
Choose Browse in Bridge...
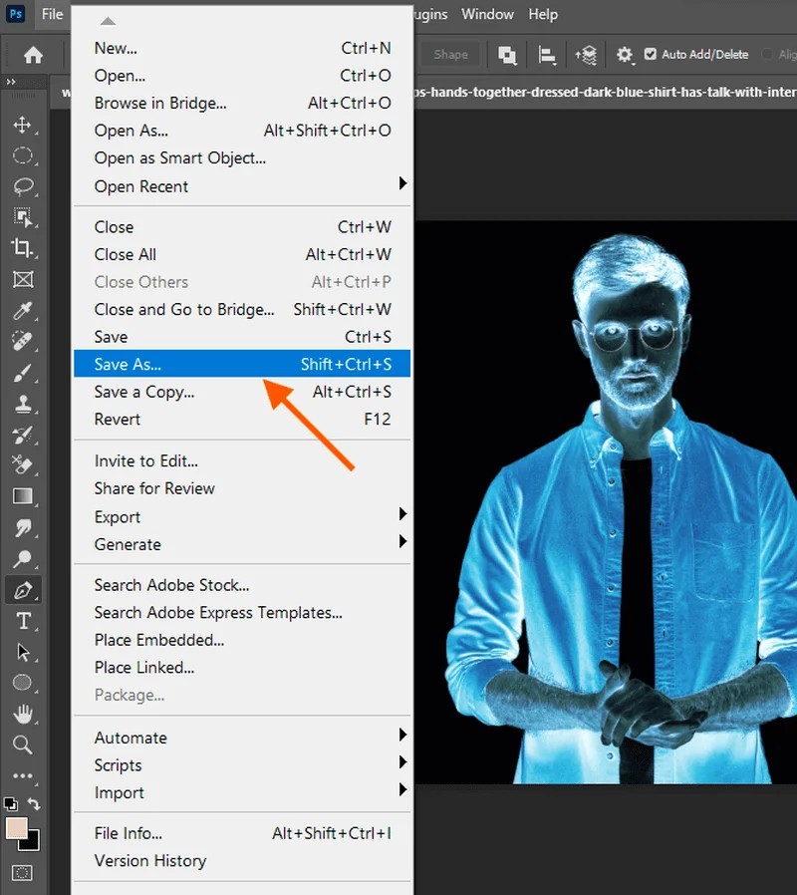242,103
